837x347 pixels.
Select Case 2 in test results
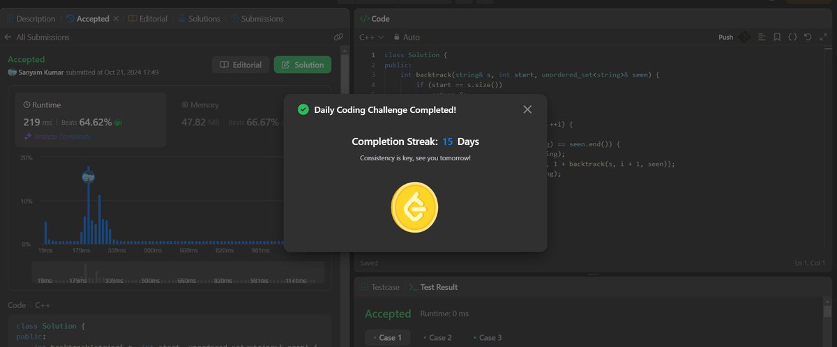pos(437,337)
